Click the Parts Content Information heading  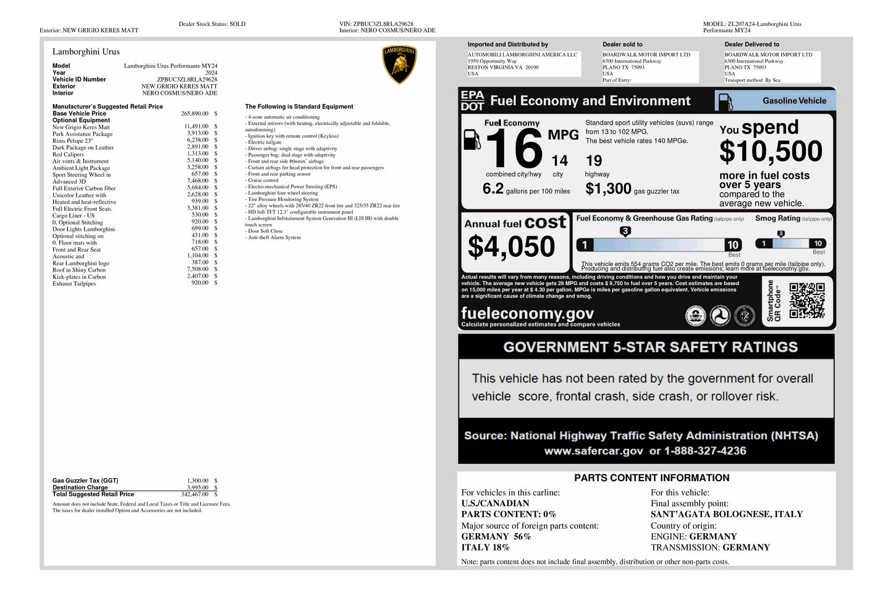(x=651, y=478)
